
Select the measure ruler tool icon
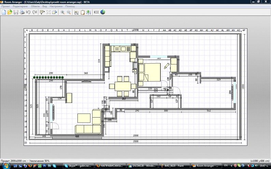96,12
